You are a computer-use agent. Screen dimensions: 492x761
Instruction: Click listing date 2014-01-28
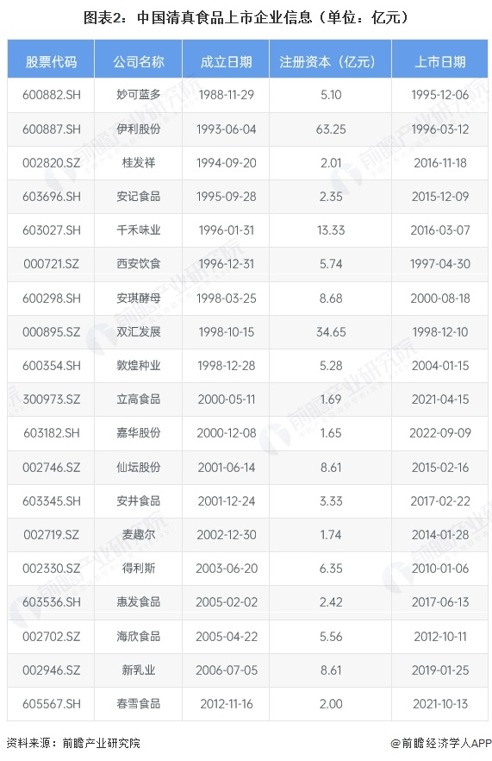(x=440, y=535)
